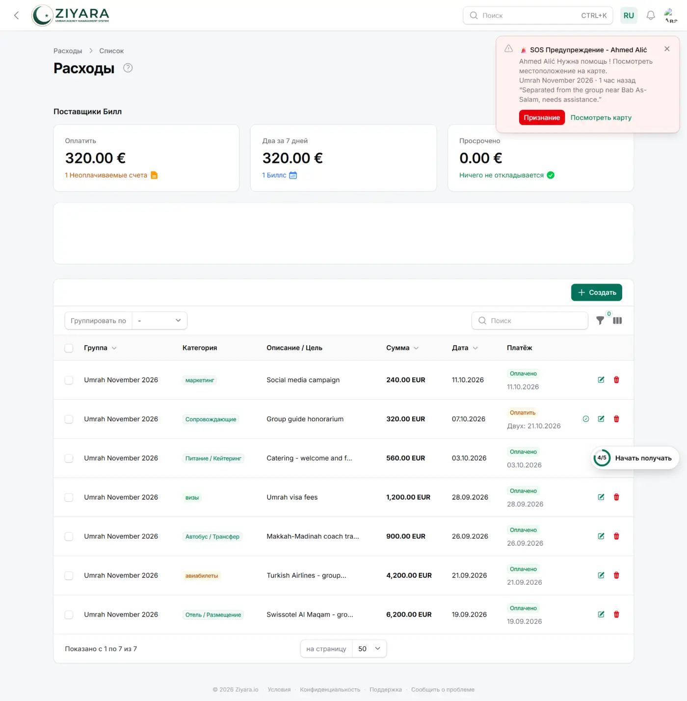Sort by the Группа column
The height and width of the screenshot is (701, 687).
pos(100,348)
